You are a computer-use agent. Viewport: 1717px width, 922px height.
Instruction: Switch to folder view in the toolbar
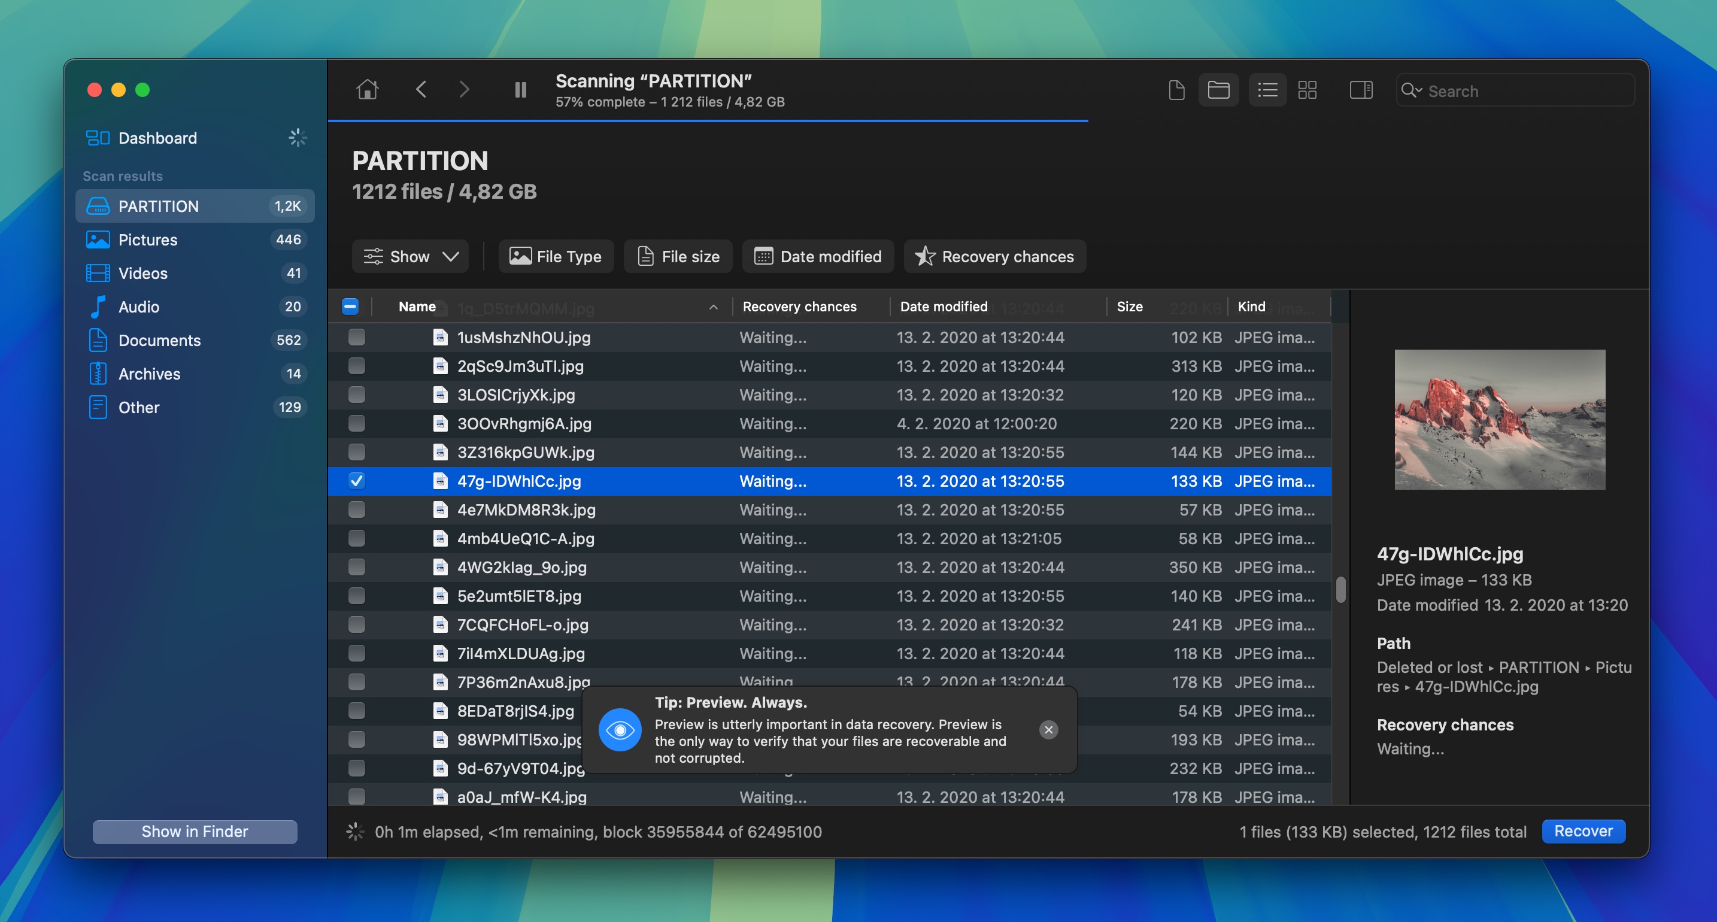coord(1219,89)
